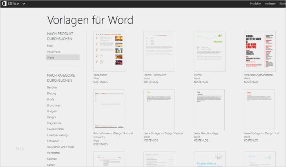Open the Leere Vorlage Facette thumbnail
286x167 pixels.
point(159,110)
